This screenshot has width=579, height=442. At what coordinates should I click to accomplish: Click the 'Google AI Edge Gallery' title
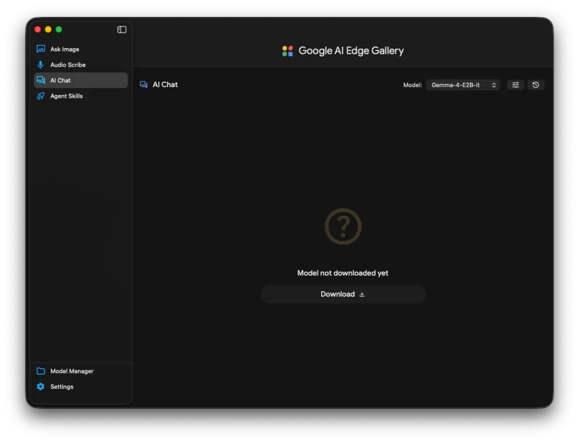point(351,51)
